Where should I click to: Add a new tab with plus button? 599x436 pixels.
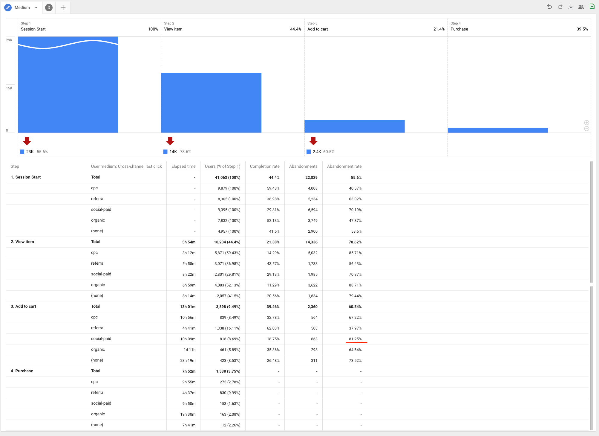[63, 8]
